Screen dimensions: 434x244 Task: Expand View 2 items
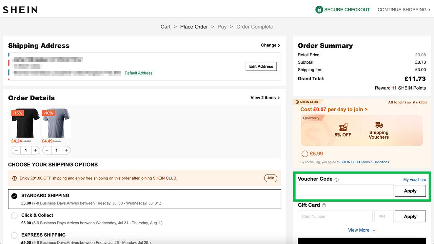tap(265, 98)
